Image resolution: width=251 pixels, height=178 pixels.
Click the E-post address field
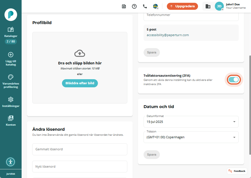coord(191,33)
